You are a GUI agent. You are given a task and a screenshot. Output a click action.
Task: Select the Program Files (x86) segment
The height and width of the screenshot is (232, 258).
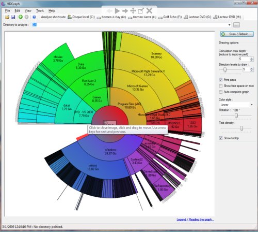coord(129,106)
